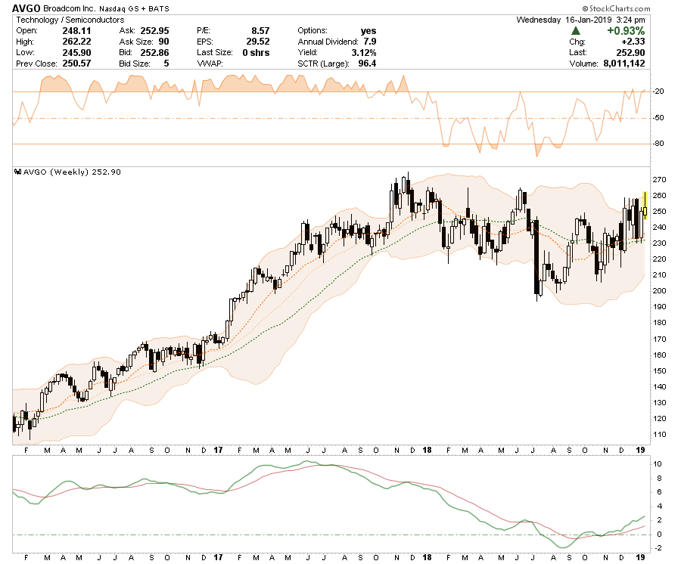Click the Ask Size value 90

tap(163, 42)
